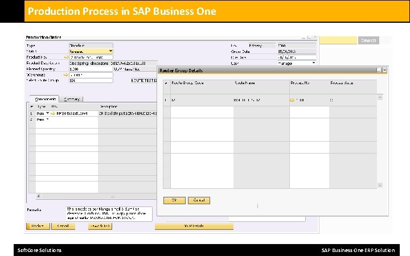The image size is (410, 256).
Task: Click the 'ROUTE TEST' route name text
Action: [144, 80]
